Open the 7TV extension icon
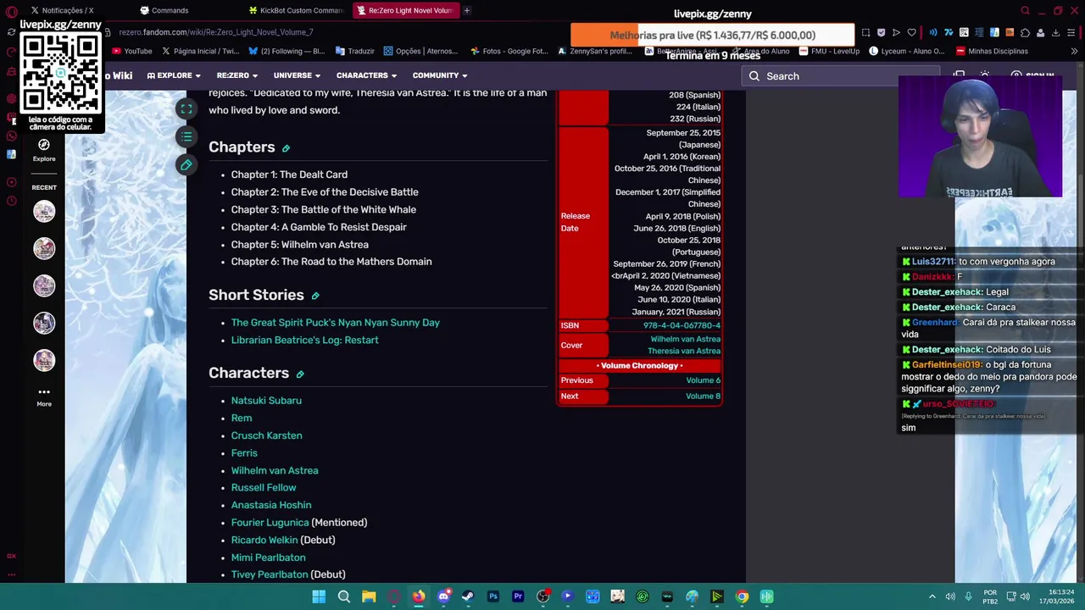Screen dimensions: 1085x610 point(949,32)
